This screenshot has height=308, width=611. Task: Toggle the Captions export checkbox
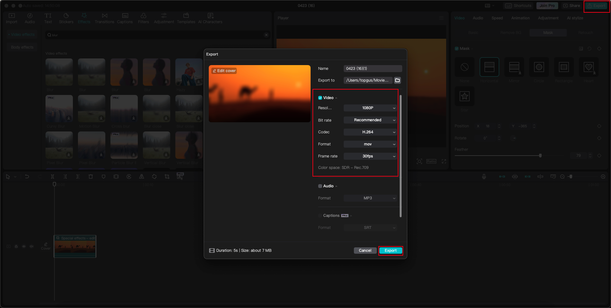[320, 216]
